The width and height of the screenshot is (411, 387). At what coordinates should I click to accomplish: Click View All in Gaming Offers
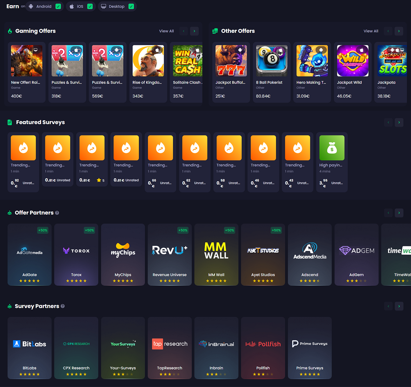pos(166,31)
